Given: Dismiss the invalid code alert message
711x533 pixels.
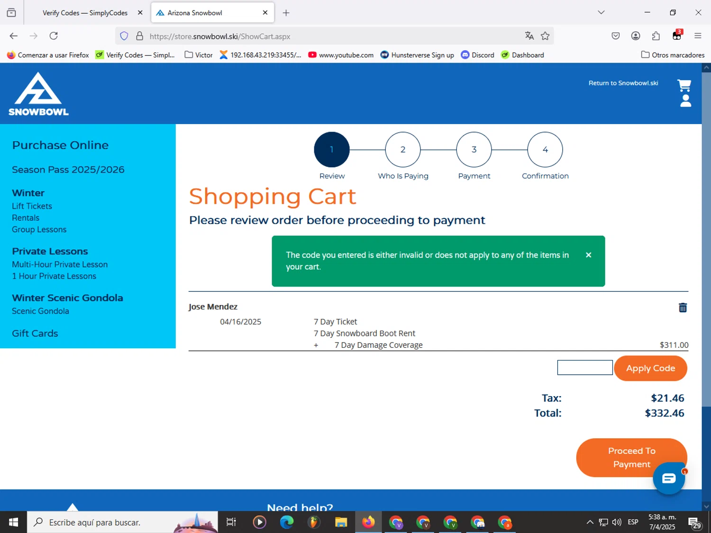Looking at the screenshot, I should [588, 255].
